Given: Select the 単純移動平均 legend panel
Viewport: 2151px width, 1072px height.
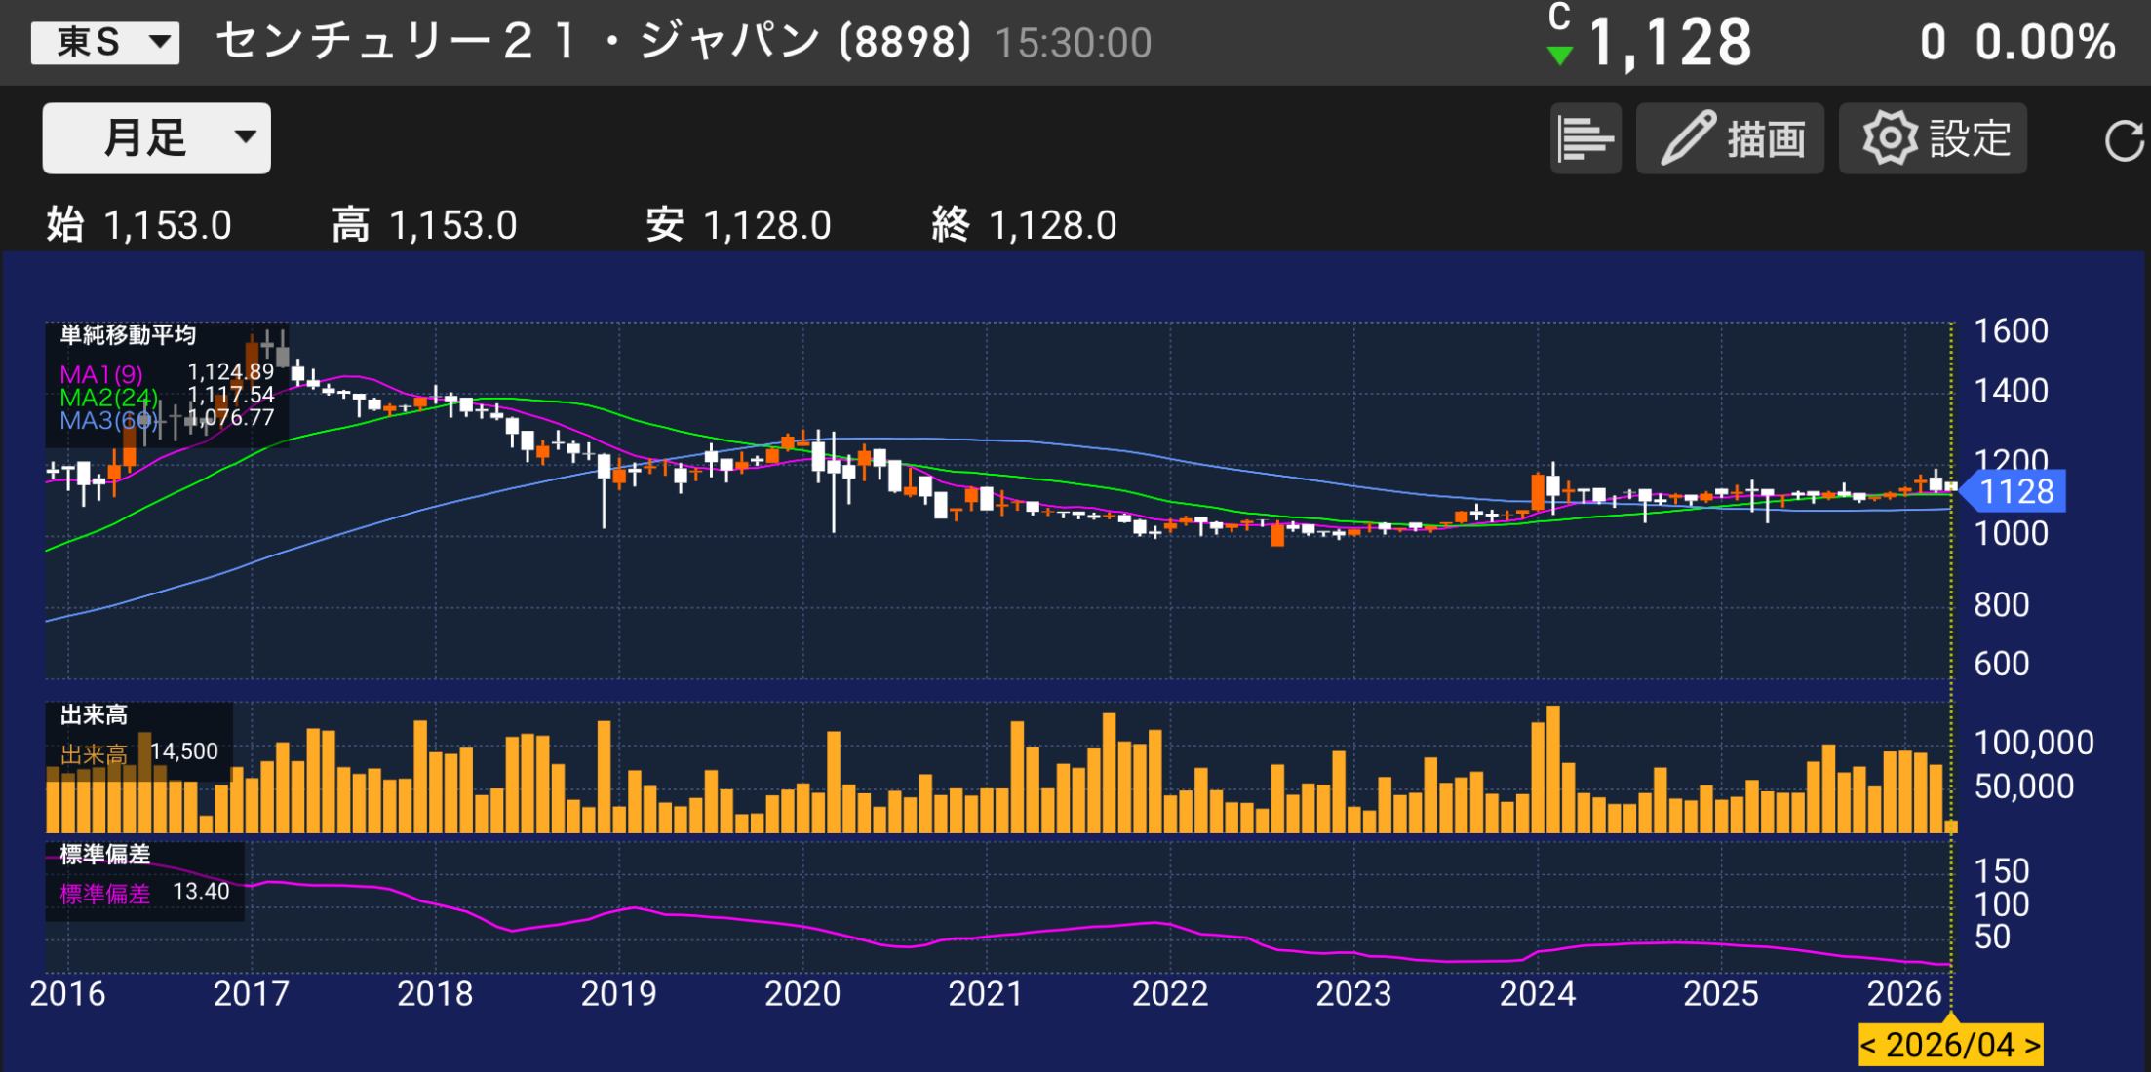Looking at the screenshot, I should coord(127,336).
